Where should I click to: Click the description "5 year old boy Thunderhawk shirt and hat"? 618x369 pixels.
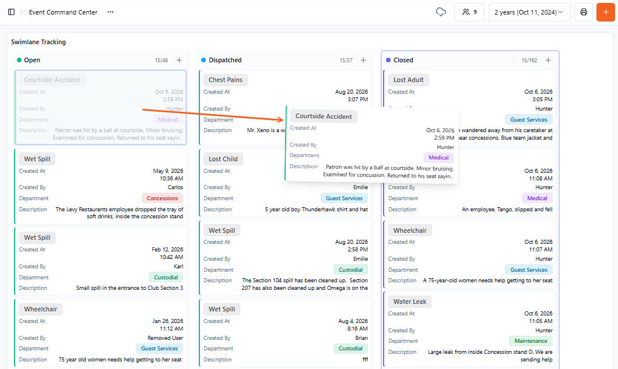pos(317,210)
